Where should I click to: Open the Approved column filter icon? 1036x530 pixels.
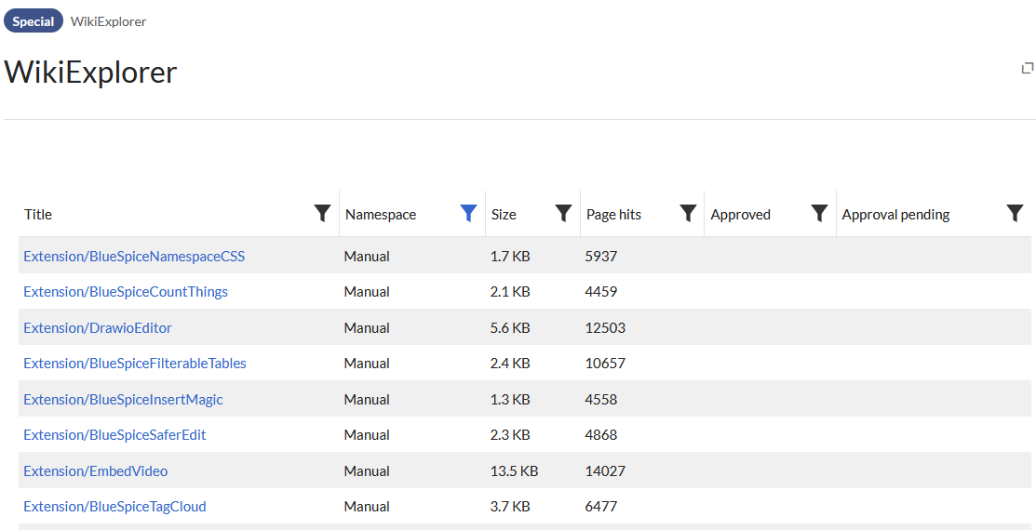click(x=819, y=214)
